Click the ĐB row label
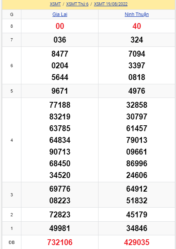This screenshot has width=176, height=249. (12, 242)
